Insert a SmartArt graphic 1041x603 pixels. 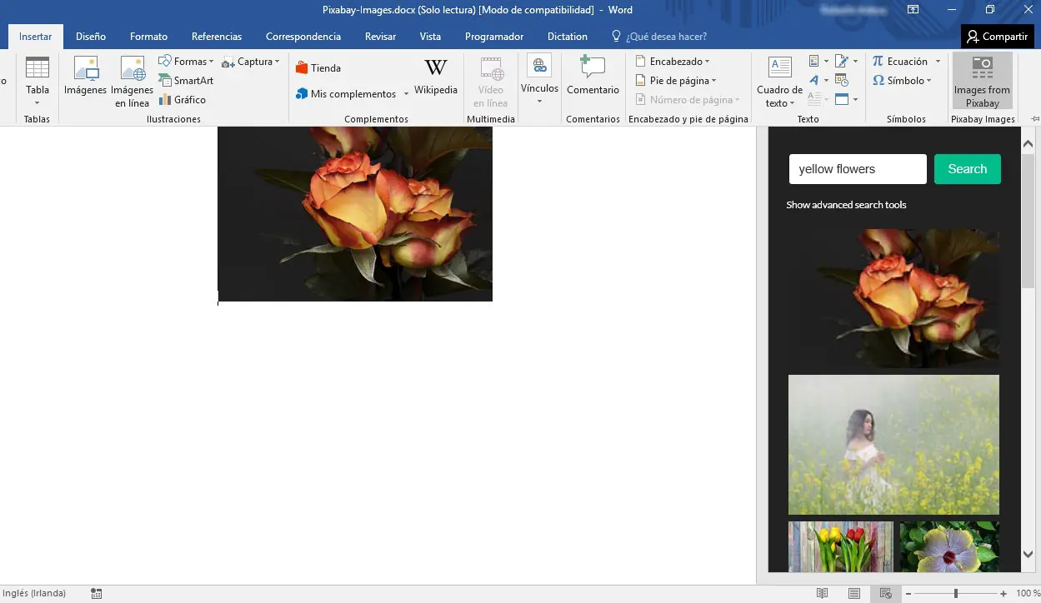click(186, 81)
